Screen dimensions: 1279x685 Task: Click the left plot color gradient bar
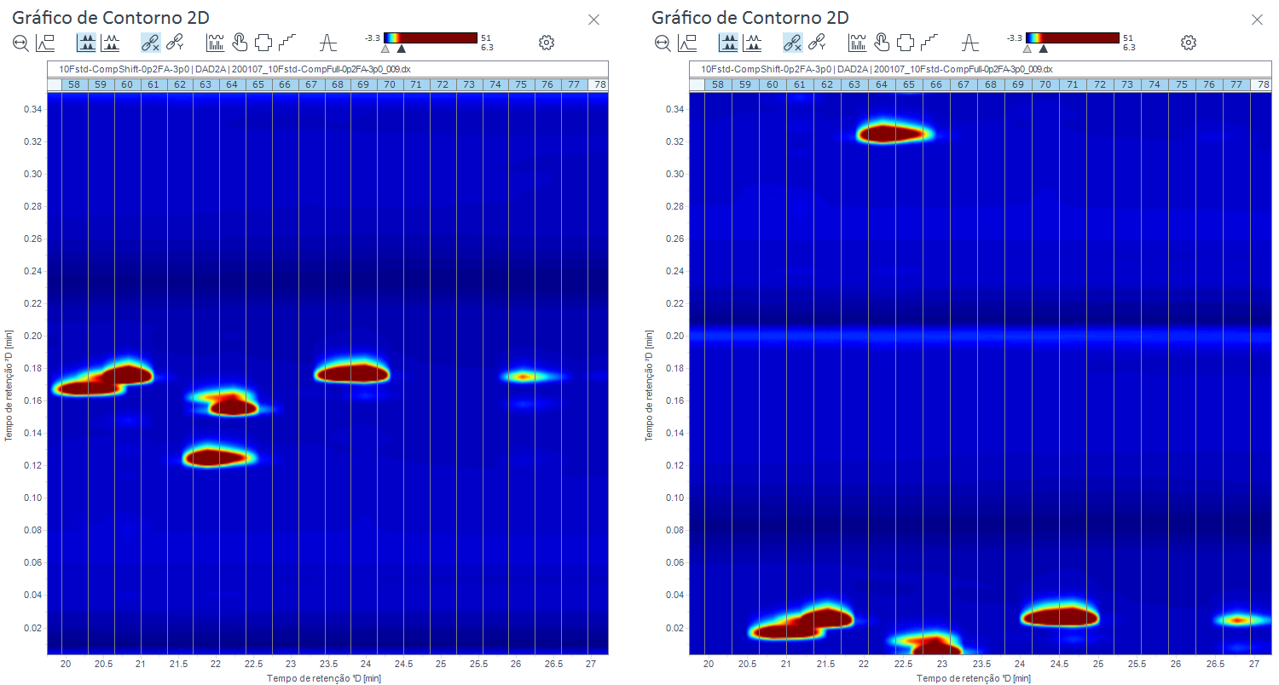pos(430,37)
